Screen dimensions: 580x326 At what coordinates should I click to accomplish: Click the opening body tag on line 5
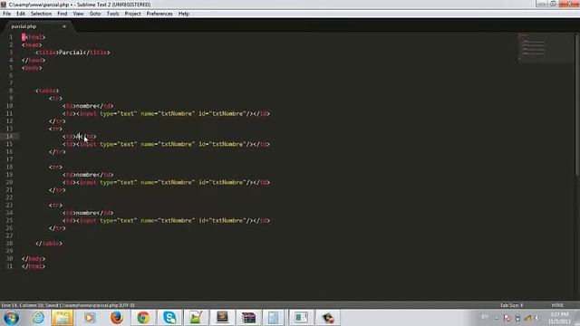[32, 68]
